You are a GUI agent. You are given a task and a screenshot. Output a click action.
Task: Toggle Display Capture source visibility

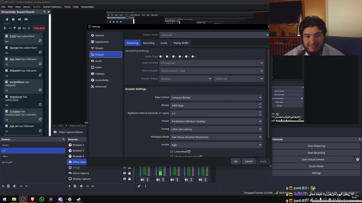click(124, 179)
